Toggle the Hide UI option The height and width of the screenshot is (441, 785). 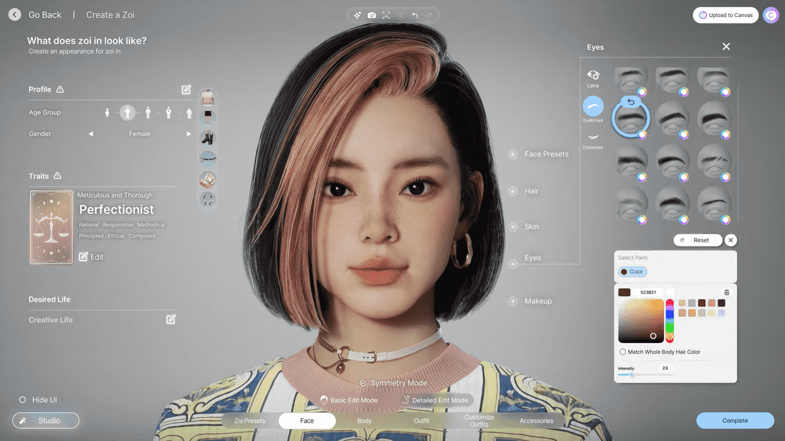tap(23, 399)
